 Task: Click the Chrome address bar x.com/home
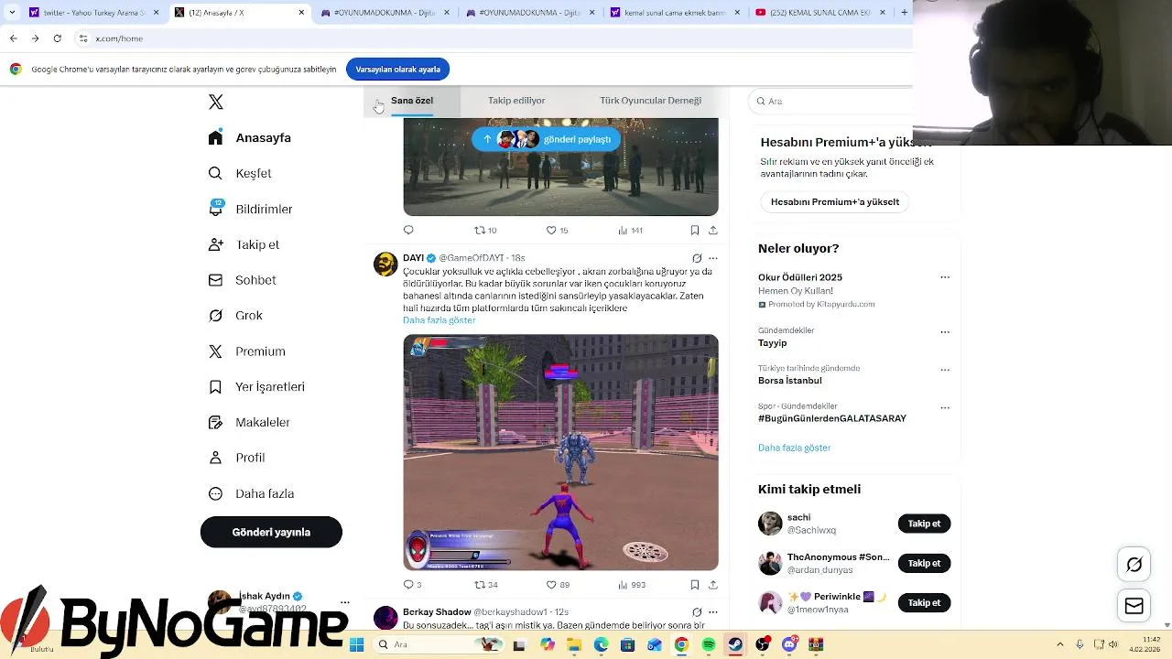pos(494,38)
